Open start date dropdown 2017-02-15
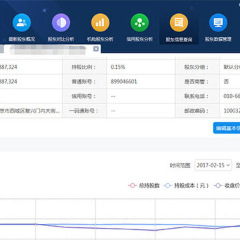The image size is (240, 240). point(213,165)
